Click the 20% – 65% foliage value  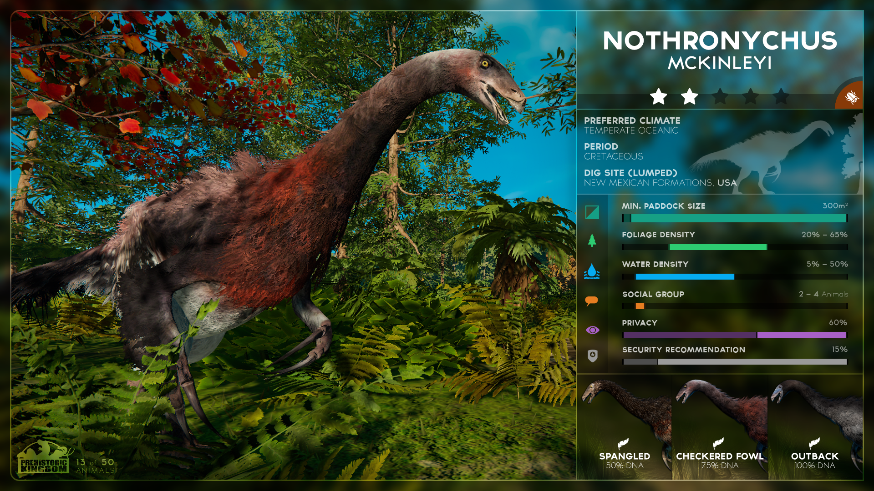(824, 235)
